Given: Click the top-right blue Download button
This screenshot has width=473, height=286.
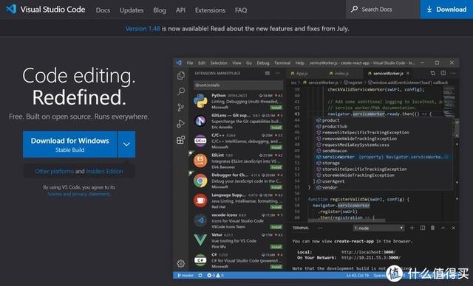Looking at the screenshot, I should click(446, 10).
